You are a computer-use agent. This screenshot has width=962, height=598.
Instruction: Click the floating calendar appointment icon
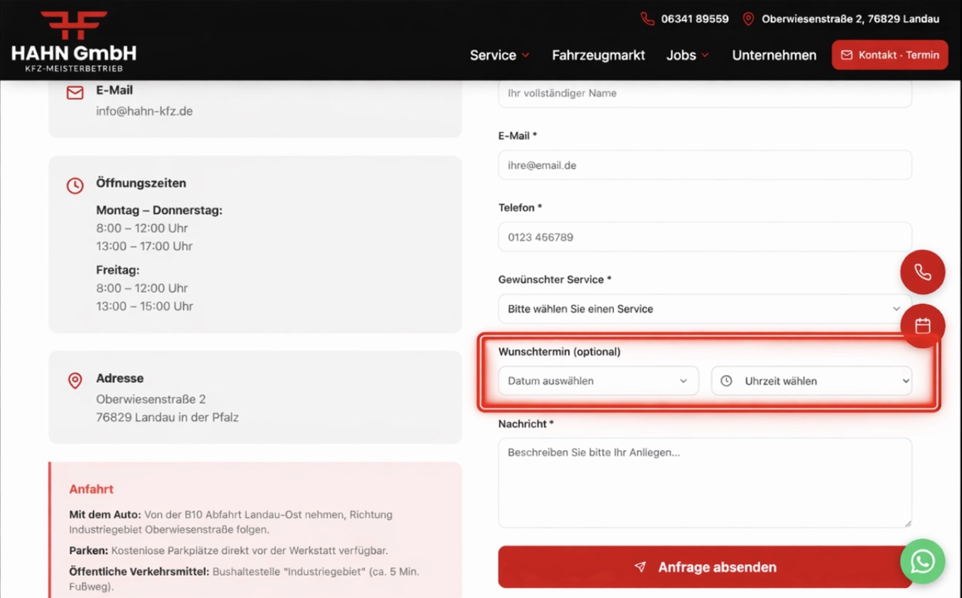pos(922,326)
